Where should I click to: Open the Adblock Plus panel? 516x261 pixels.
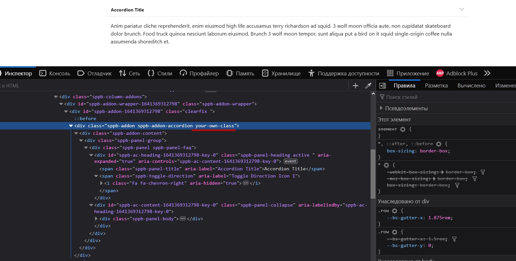pyautogui.click(x=457, y=73)
